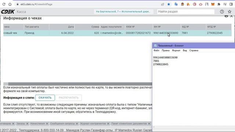235x132 pixels.
Task: Click the РАСПЕЧАТАТЬ slip button
Action: point(69,98)
